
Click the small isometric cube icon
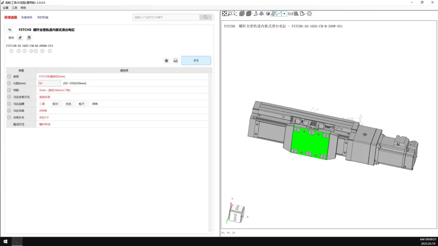tap(268, 14)
